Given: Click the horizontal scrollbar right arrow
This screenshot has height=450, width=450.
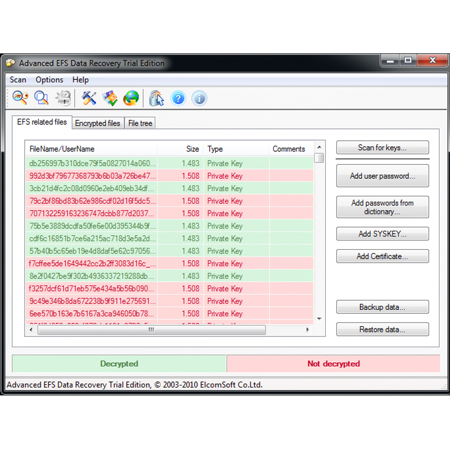Looking at the screenshot, I should (x=308, y=330).
